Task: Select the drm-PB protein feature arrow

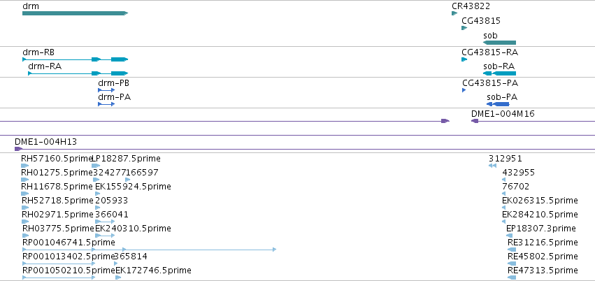Action: pyautogui.click(x=106, y=90)
